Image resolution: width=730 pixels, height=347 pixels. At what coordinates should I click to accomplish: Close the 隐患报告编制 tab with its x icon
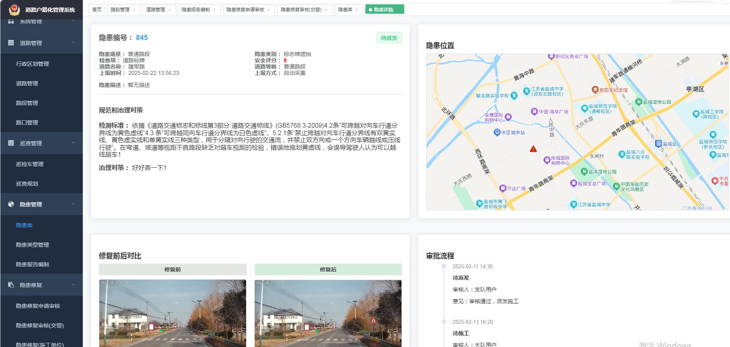tap(214, 10)
